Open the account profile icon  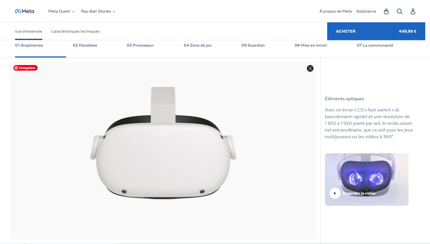tap(413, 11)
